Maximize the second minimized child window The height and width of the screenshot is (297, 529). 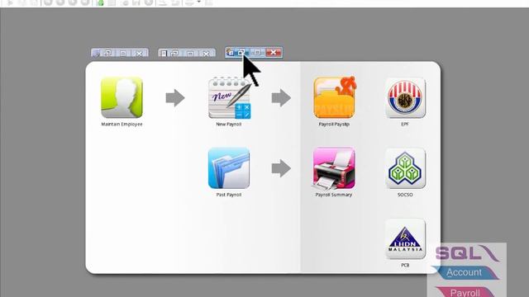click(190, 53)
